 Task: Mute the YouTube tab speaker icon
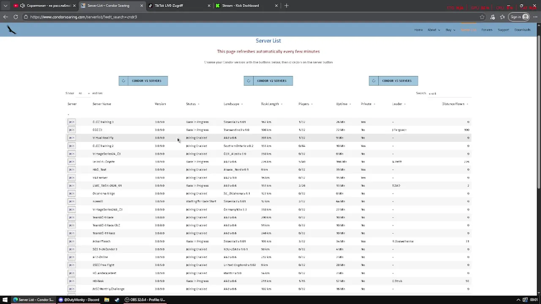tap(22, 5)
